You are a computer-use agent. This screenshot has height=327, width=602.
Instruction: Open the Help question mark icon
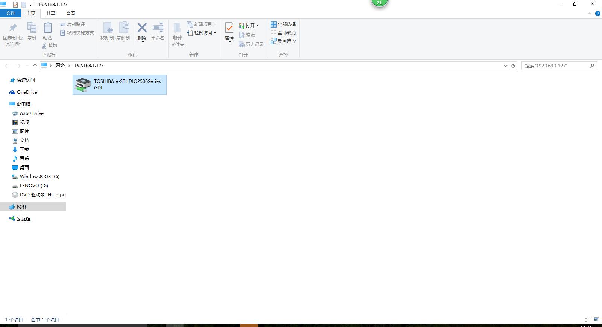[x=597, y=14]
